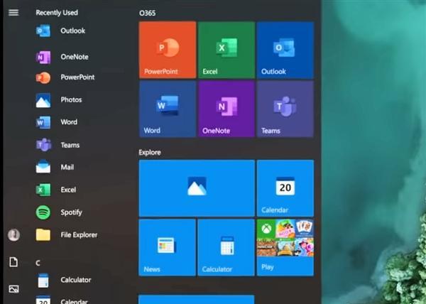Click the letter C list header
Screen dimensions: 426x304
38,263
